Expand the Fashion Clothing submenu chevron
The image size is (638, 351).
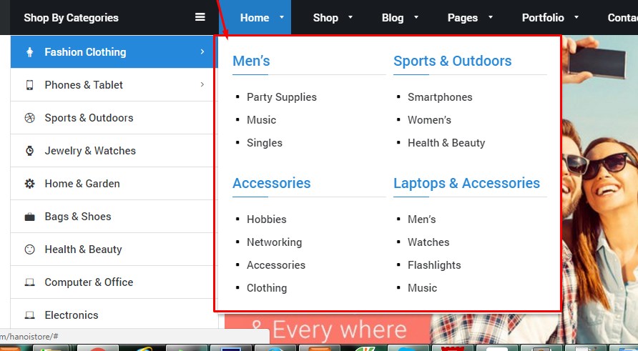click(x=202, y=51)
